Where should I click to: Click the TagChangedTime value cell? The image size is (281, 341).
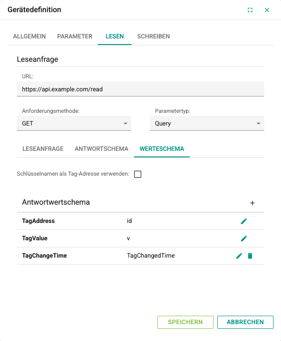[x=151, y=256]
